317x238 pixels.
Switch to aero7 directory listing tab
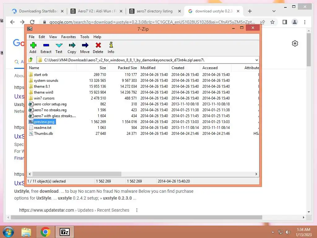coord(155,11)
